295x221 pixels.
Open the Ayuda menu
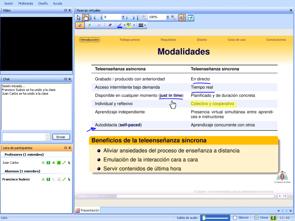click(x=58, y=3)
